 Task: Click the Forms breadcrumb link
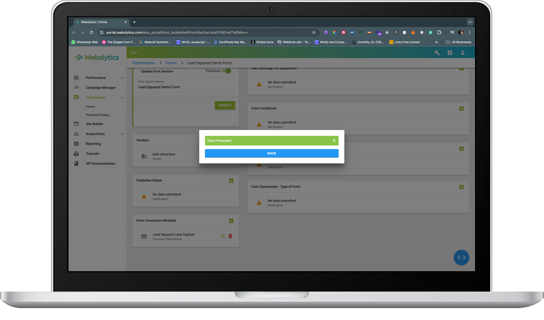tap(171, 63)
